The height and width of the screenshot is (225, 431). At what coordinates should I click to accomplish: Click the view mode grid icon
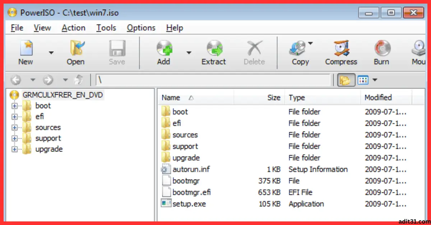(363, 80)
